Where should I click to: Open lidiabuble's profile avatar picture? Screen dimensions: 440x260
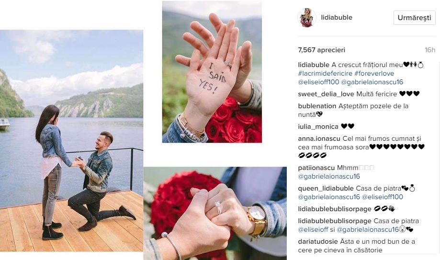click(x=307, y=18)
